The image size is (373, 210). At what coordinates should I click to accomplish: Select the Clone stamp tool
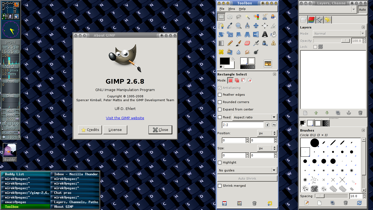pyautogui.click(x=273, y=43)
